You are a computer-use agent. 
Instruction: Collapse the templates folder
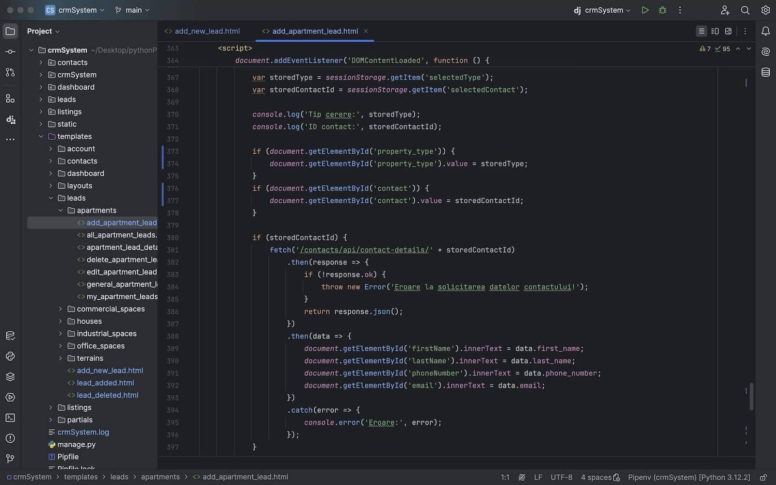pyautogui.click(x=41, y=136)
